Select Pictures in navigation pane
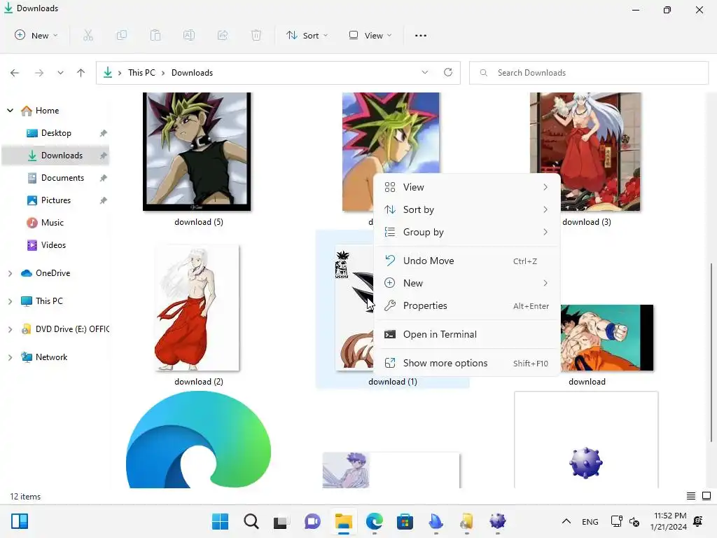 pos(56,200)
